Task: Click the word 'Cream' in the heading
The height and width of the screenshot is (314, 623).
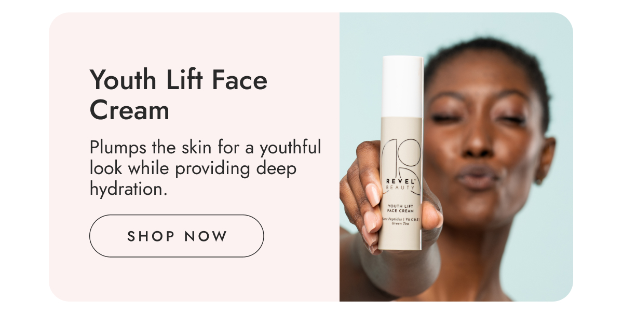Action: (129, 110)
